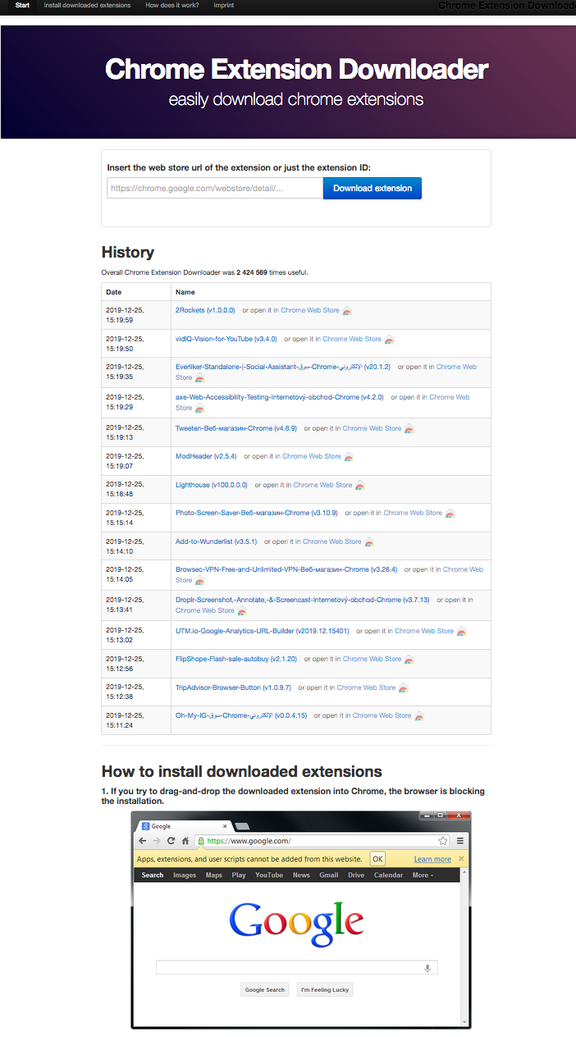Click the Web Store icon beside Oh-My-IG

(x=419, y=716)
